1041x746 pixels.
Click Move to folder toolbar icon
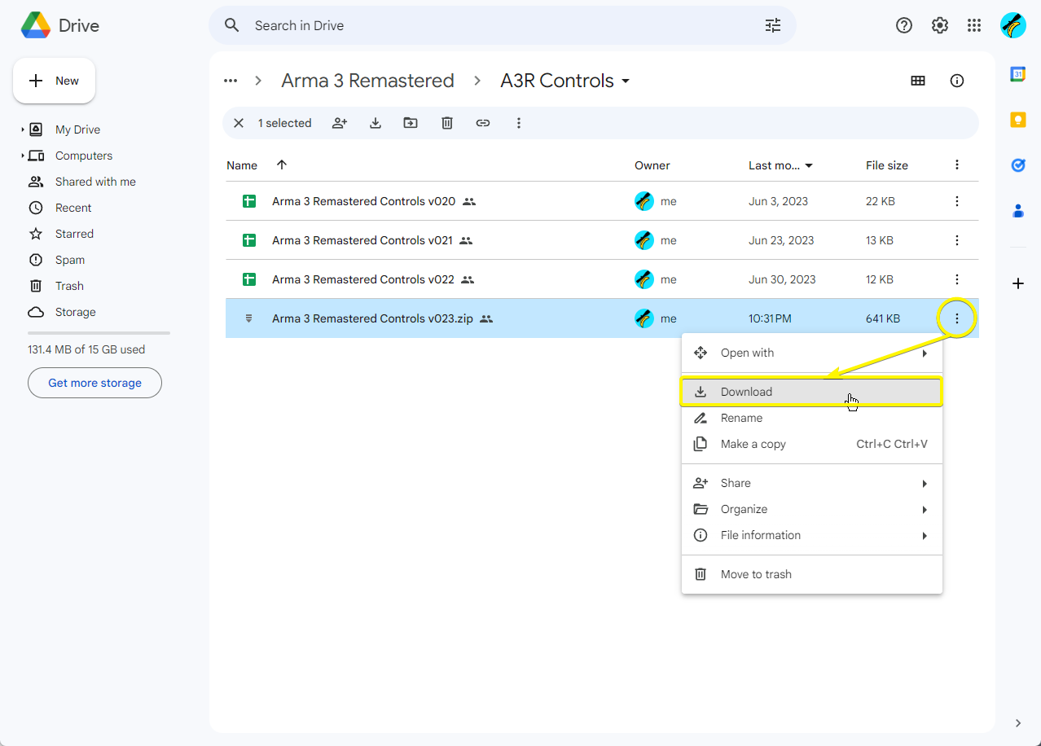pyautogui.click(x=411, y=123)
